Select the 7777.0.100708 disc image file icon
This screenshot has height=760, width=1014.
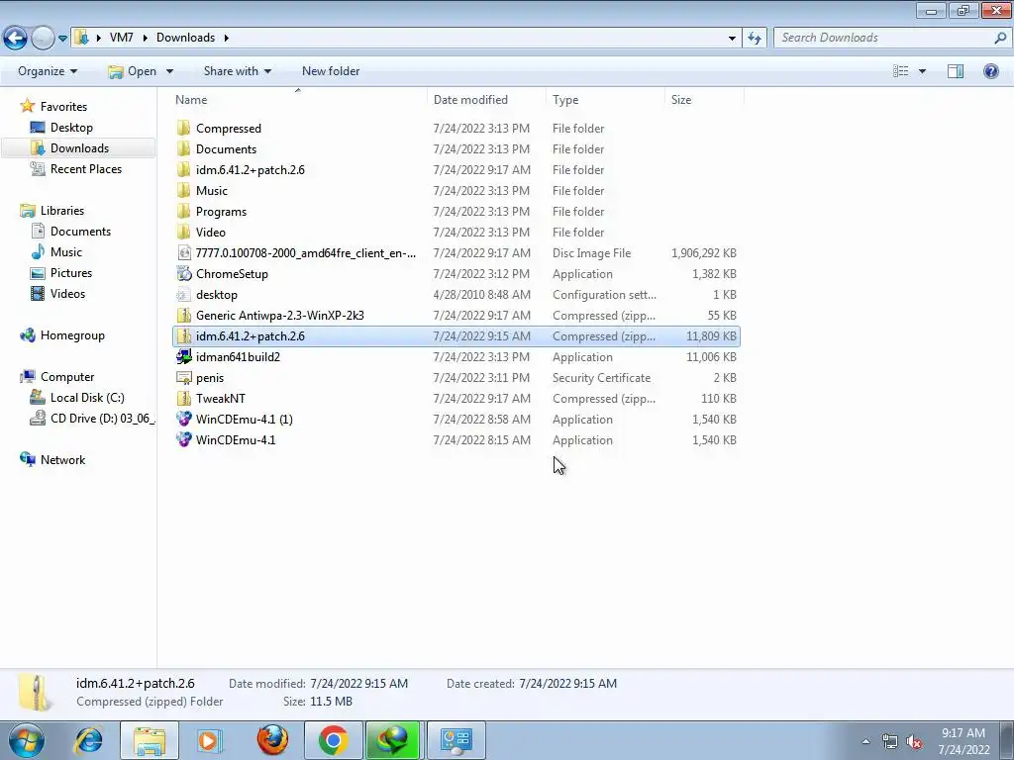click(183, 252)
